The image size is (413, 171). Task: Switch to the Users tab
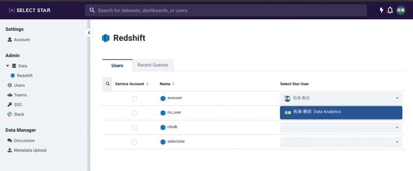point(117,65)
